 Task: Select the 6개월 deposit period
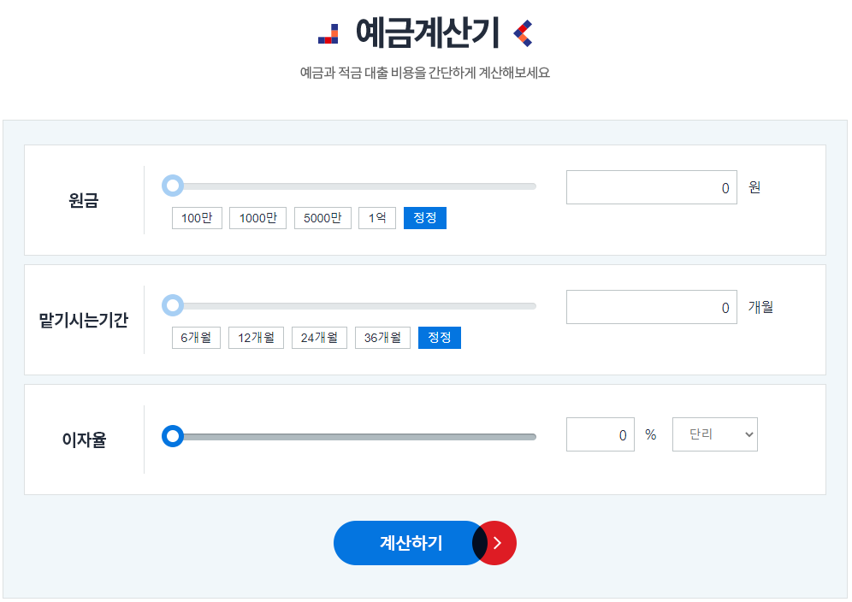coord(195,337)
